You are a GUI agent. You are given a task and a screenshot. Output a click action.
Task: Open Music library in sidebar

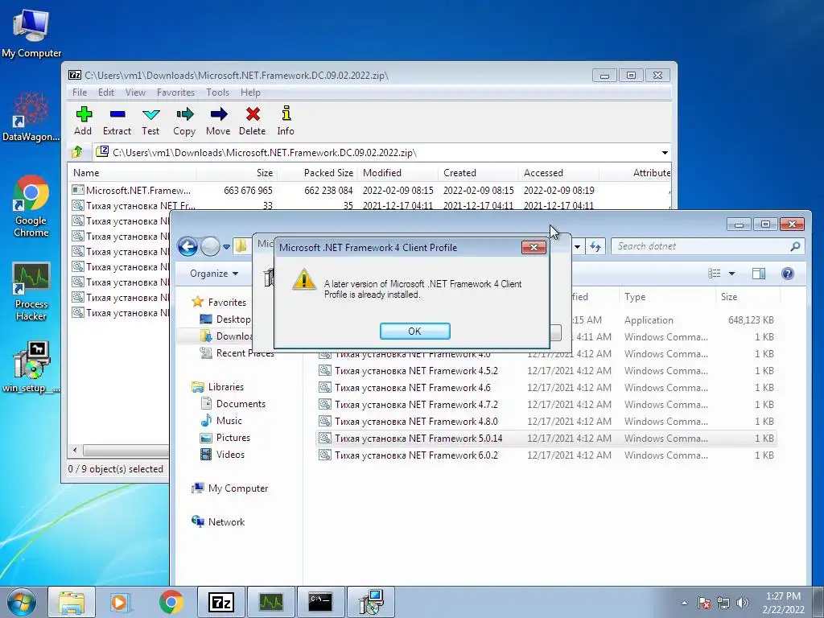click(x=221, y=420)
